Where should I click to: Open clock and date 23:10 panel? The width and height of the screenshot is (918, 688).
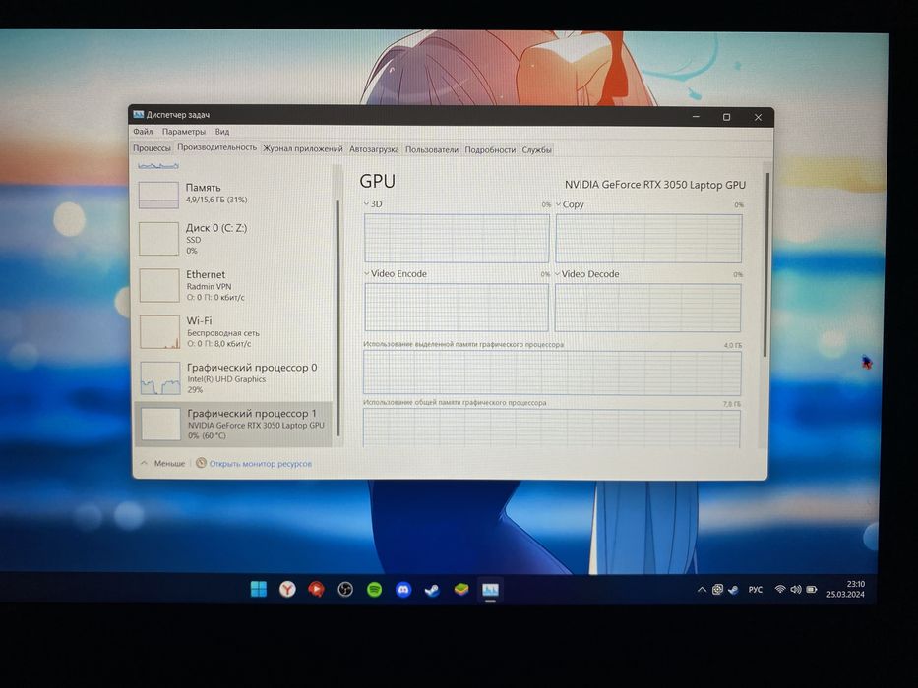coord(846,589)
